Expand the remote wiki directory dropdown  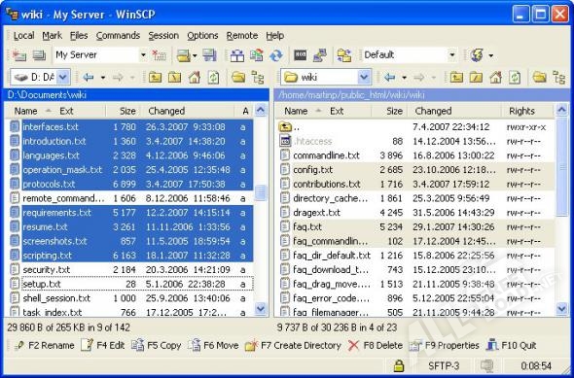click(364, 77)
